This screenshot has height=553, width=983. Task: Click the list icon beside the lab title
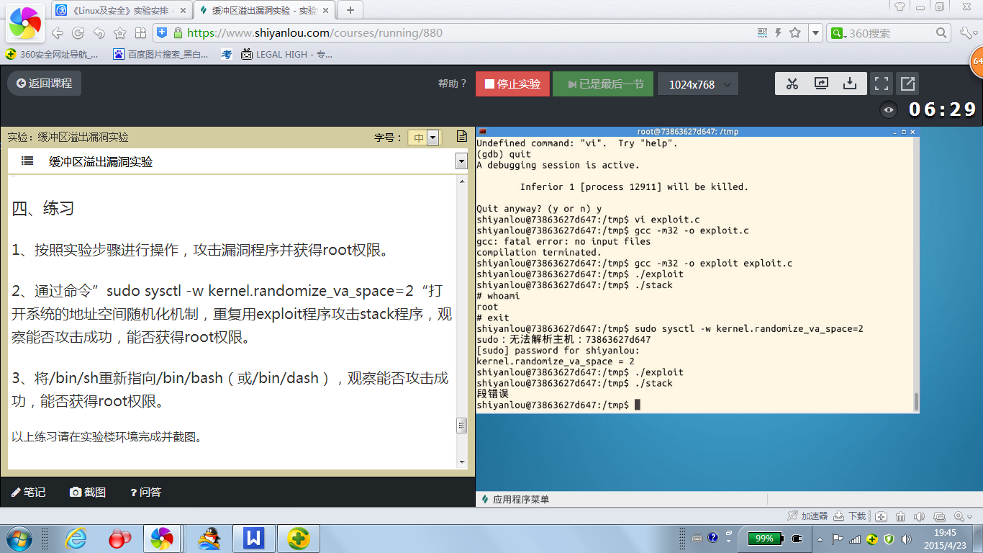pos(27,161)
